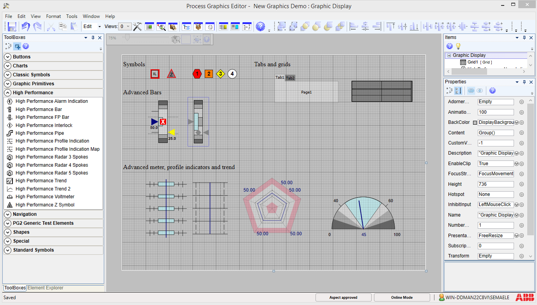
Task: Click the Save icon in the toolbar
Action: 12,26
